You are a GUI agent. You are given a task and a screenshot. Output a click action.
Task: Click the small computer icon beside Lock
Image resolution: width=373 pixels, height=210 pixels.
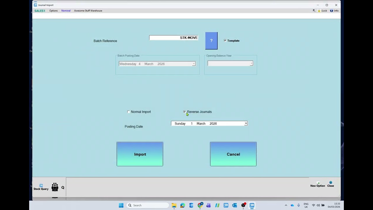(314, 10)
